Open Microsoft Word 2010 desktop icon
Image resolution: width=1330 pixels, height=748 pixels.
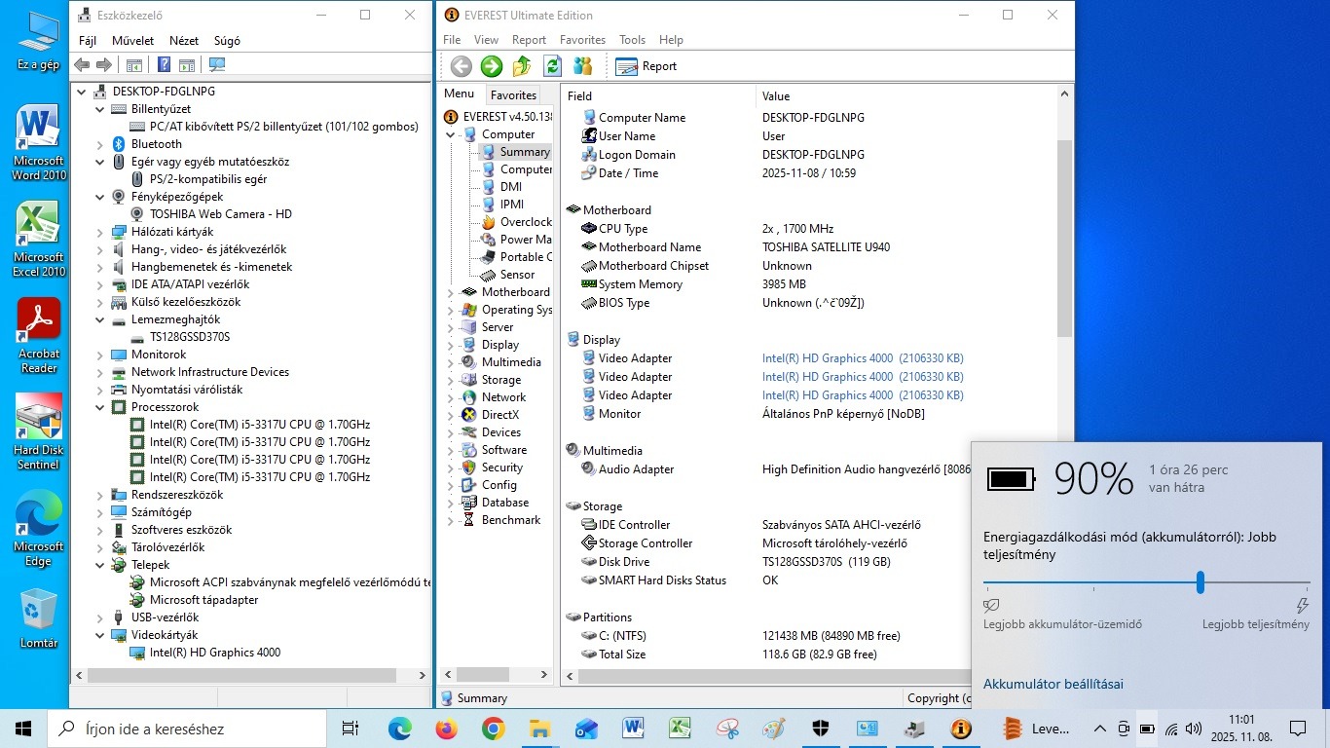click(x=39, y=143)
